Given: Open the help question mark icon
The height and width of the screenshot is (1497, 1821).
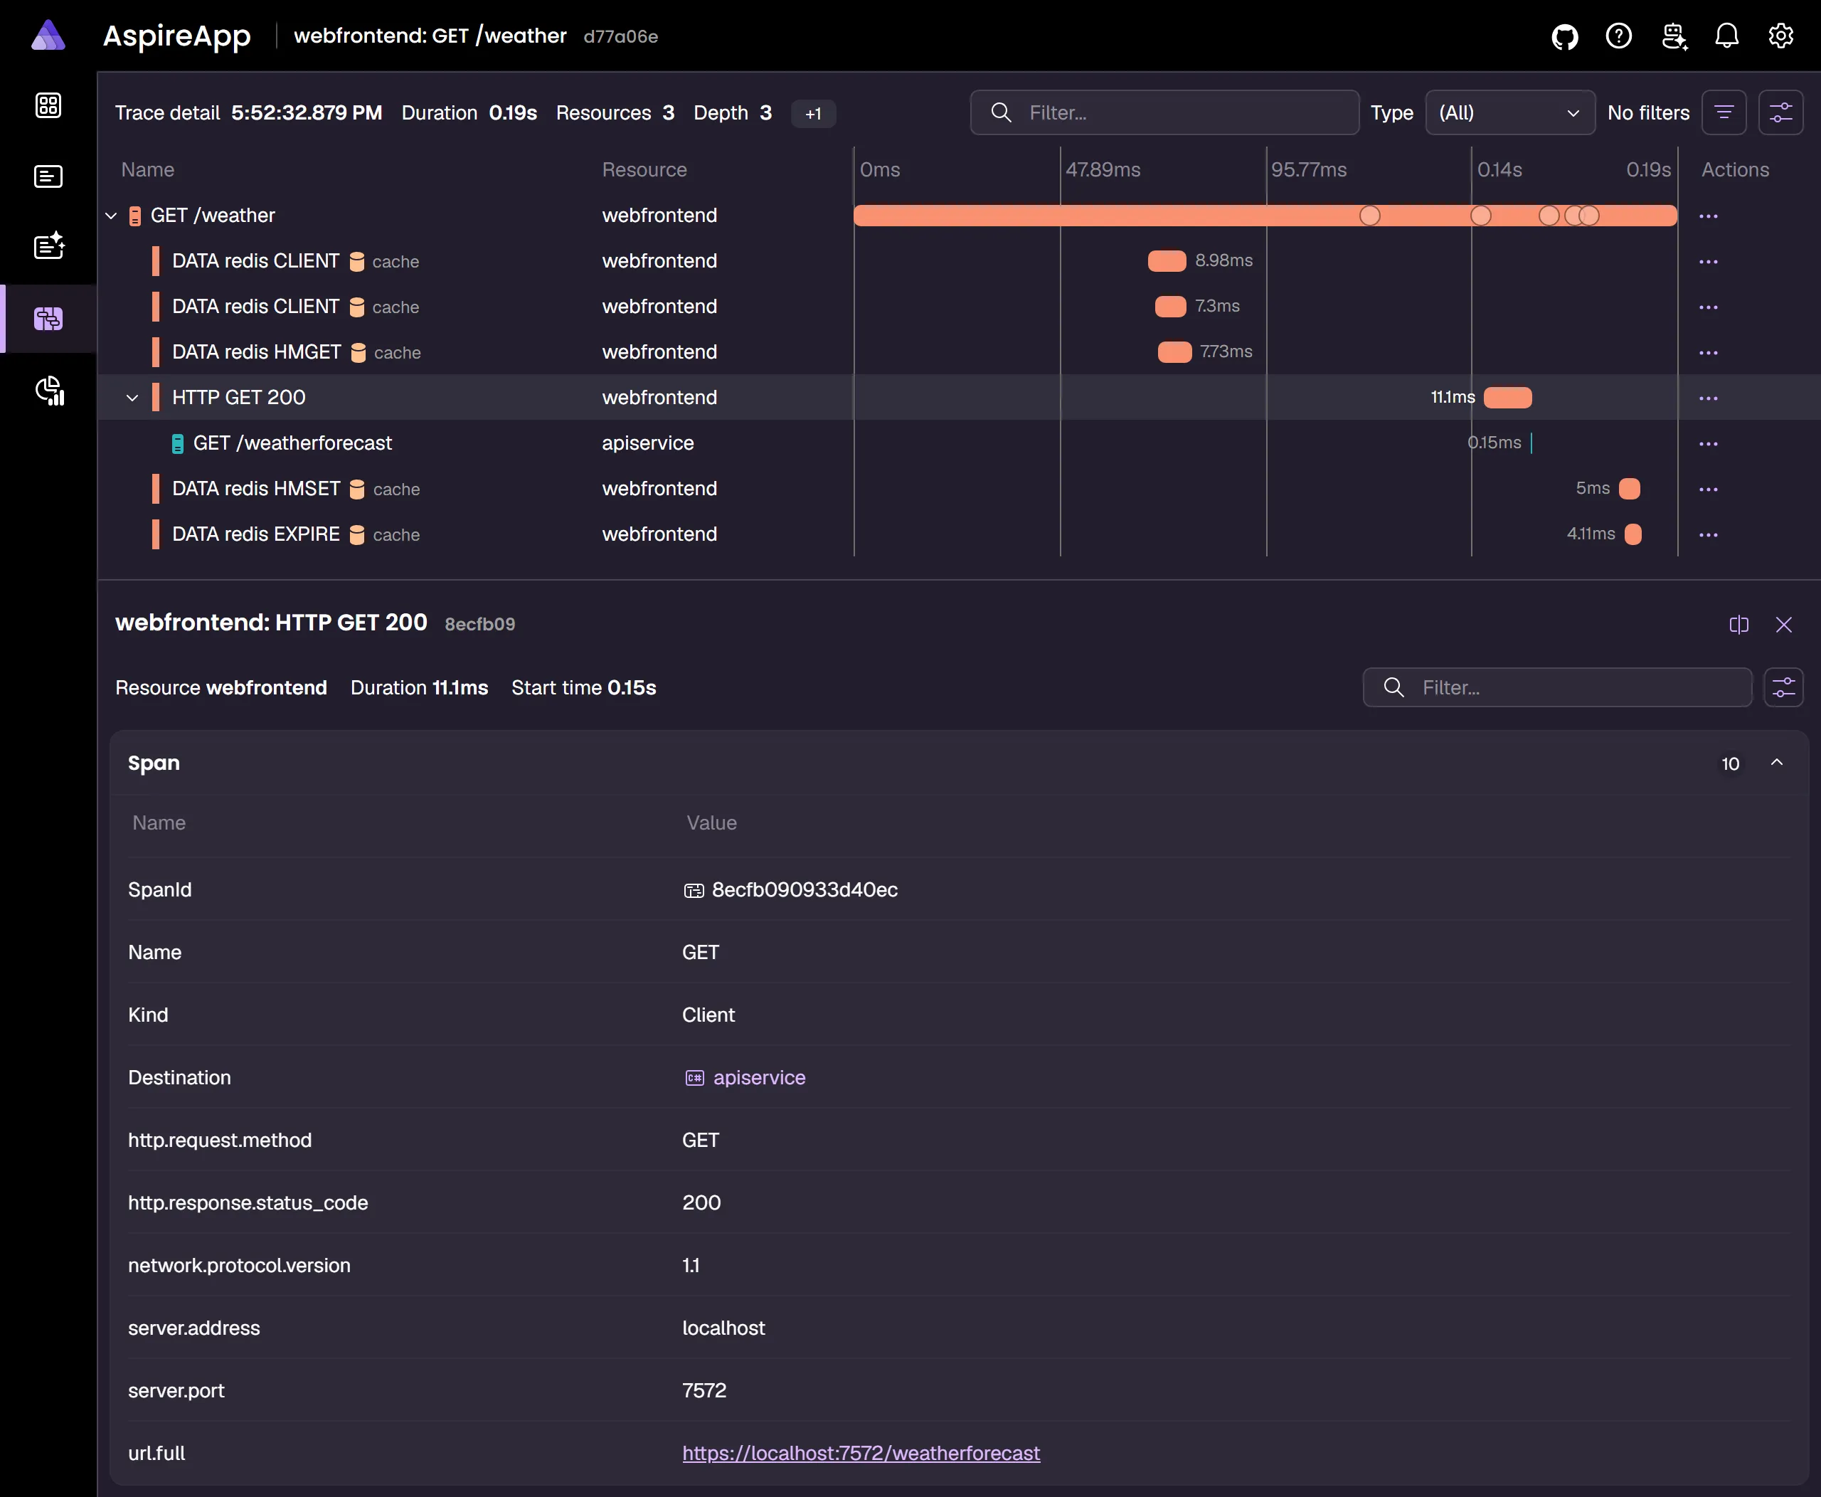Looking at the screenshot, I should [x=1618, y=36].
